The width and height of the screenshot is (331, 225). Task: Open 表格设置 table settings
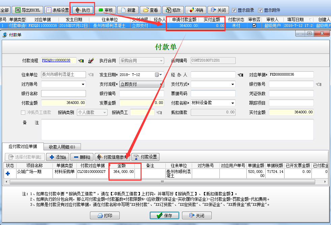58,10
